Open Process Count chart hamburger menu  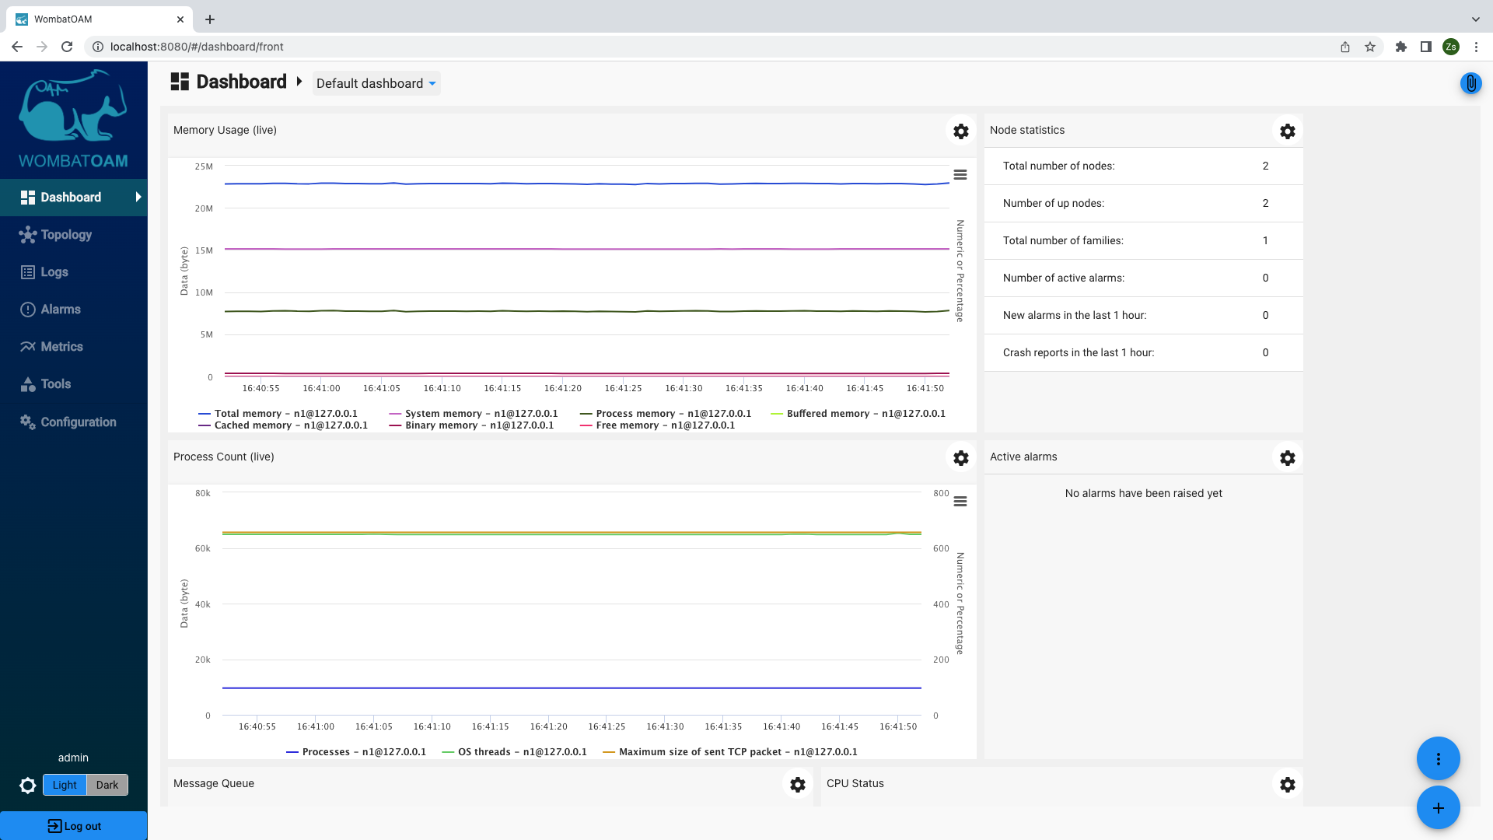[960, 502]
